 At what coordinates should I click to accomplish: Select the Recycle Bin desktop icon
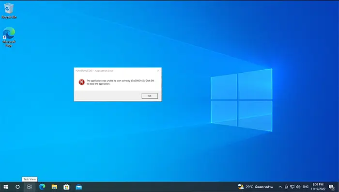[x=9, y=11]
